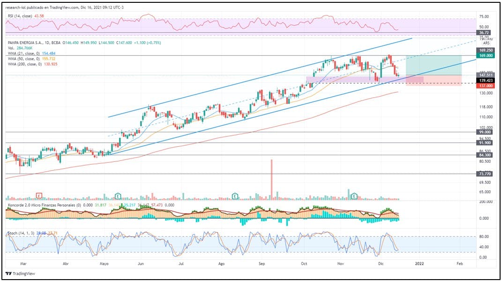
Task: Select the WMA (21, close, 0) legend
Action: click(x=31, y=53)
